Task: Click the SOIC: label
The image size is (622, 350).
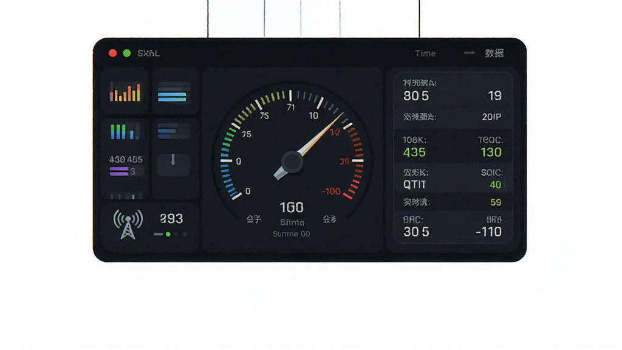Action: pos(492,173)
